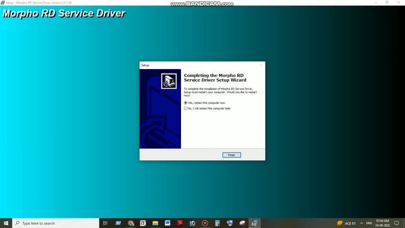
Task: Close the Setup installer window
Action: (399, 3)
